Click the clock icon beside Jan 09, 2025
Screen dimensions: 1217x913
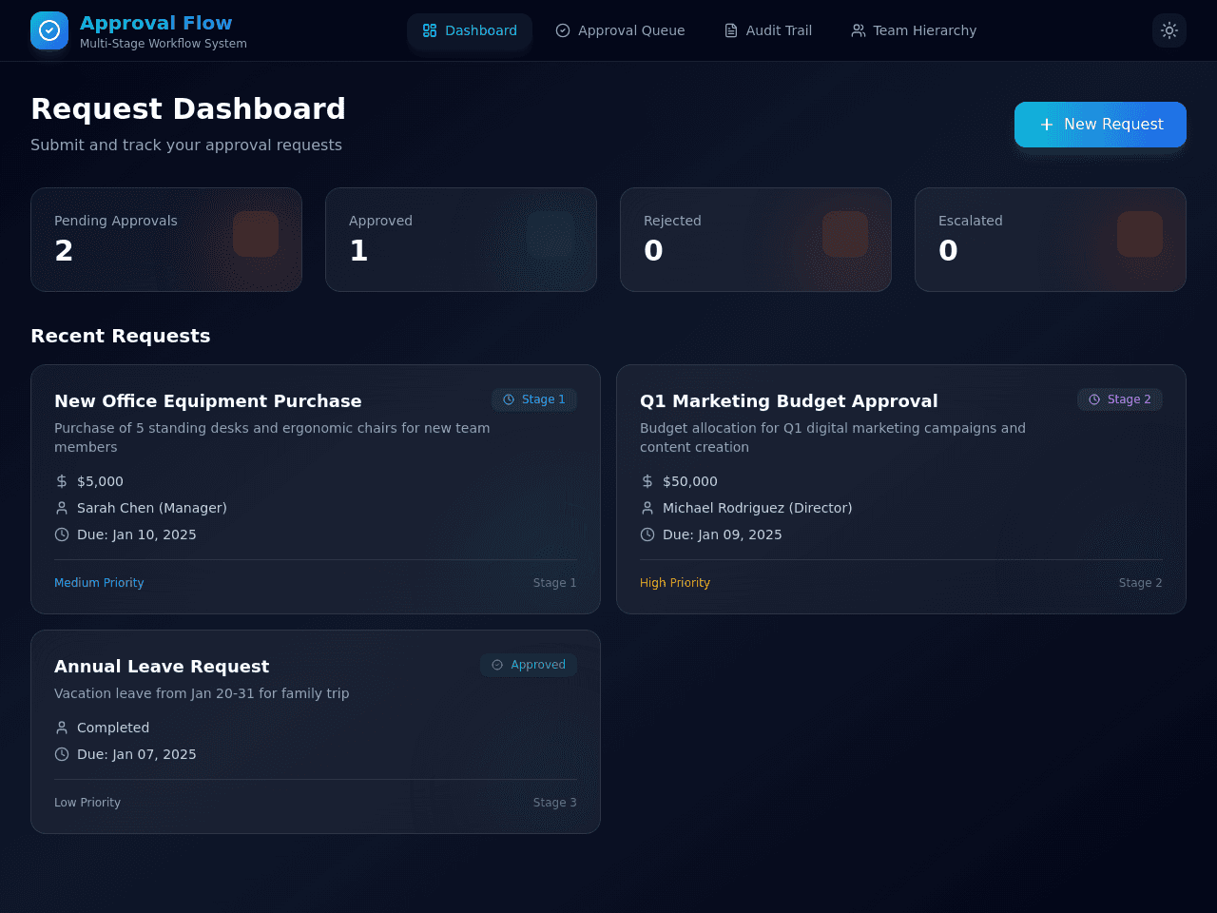point(647,534)
